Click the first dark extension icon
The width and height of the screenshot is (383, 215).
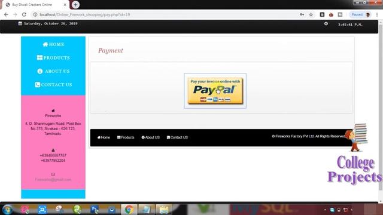pos(322,14)
